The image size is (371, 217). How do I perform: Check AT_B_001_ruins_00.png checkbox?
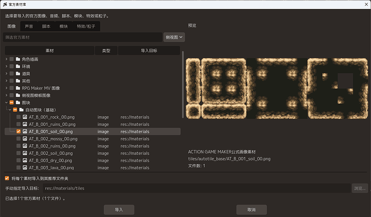coord(18,124)
